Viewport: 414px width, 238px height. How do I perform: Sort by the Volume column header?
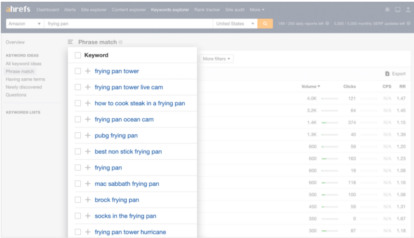[310, 87]
